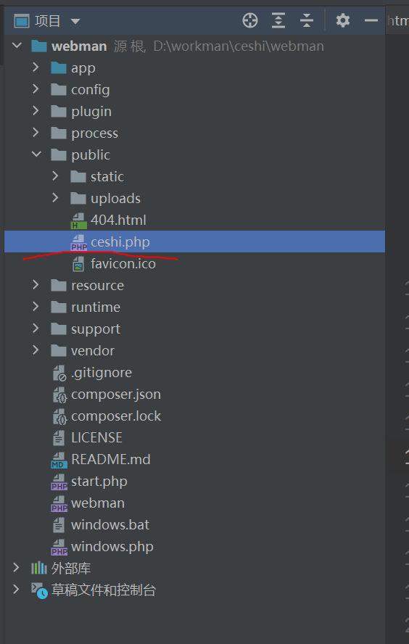Expand the app folder
Screen dimensions: 409x644
[36, 67]
